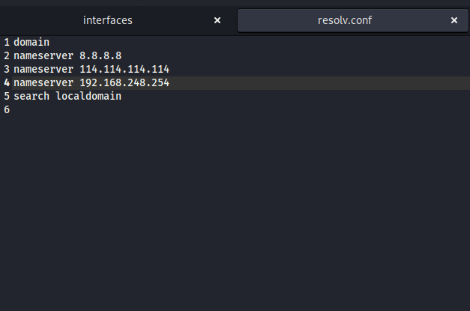Click nameserver keyword on highlighted line 4
The image size is (470, 311).
43,82
